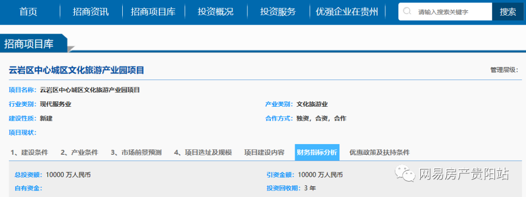Screen dimensions: 526x197
Task: Click the project title 云岩区中心城区文化旅游产业园项目 heading
Action: coord(76,70)
